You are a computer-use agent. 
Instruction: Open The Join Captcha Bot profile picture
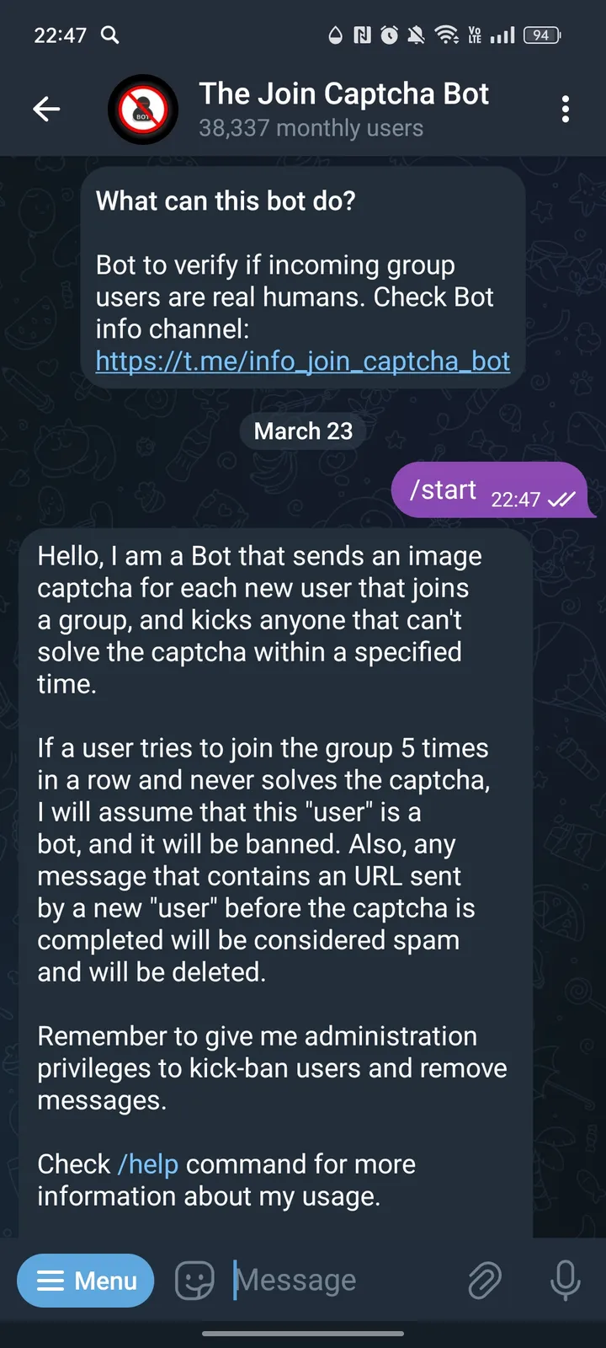tap(143, 108)
